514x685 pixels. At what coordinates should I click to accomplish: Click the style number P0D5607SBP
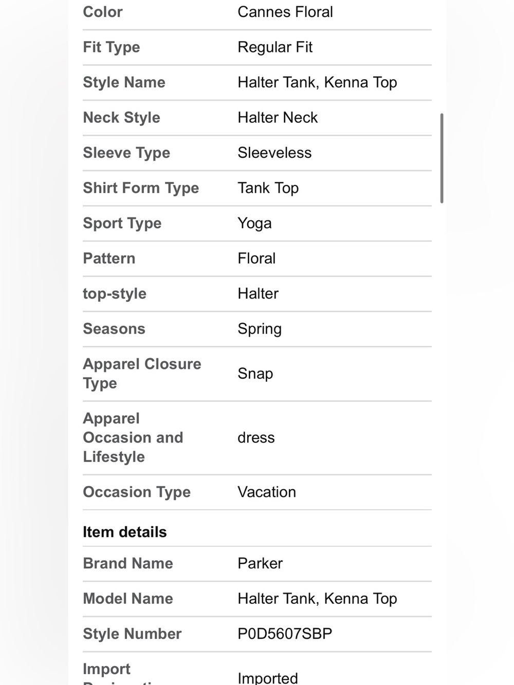coord(285,634)
